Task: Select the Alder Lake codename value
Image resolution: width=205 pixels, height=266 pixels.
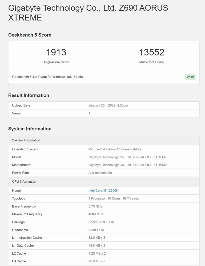Action: (96, 230)
